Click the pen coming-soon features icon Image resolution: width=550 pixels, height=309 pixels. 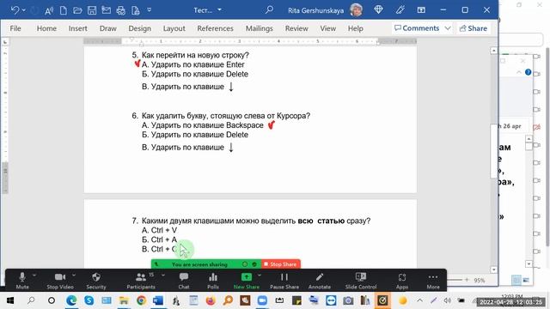(400, 9)
